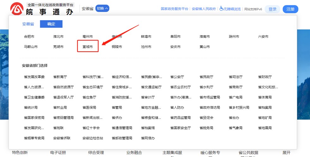Choose department 省统计局

pyautogui.click(x=31, y=108)
